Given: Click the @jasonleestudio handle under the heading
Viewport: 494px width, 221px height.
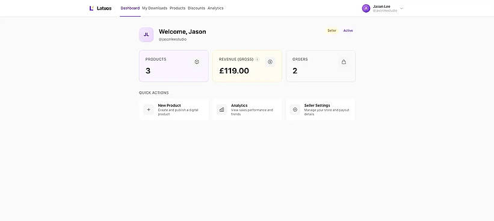Looking at the screenshot, I should tap(172, 40).
